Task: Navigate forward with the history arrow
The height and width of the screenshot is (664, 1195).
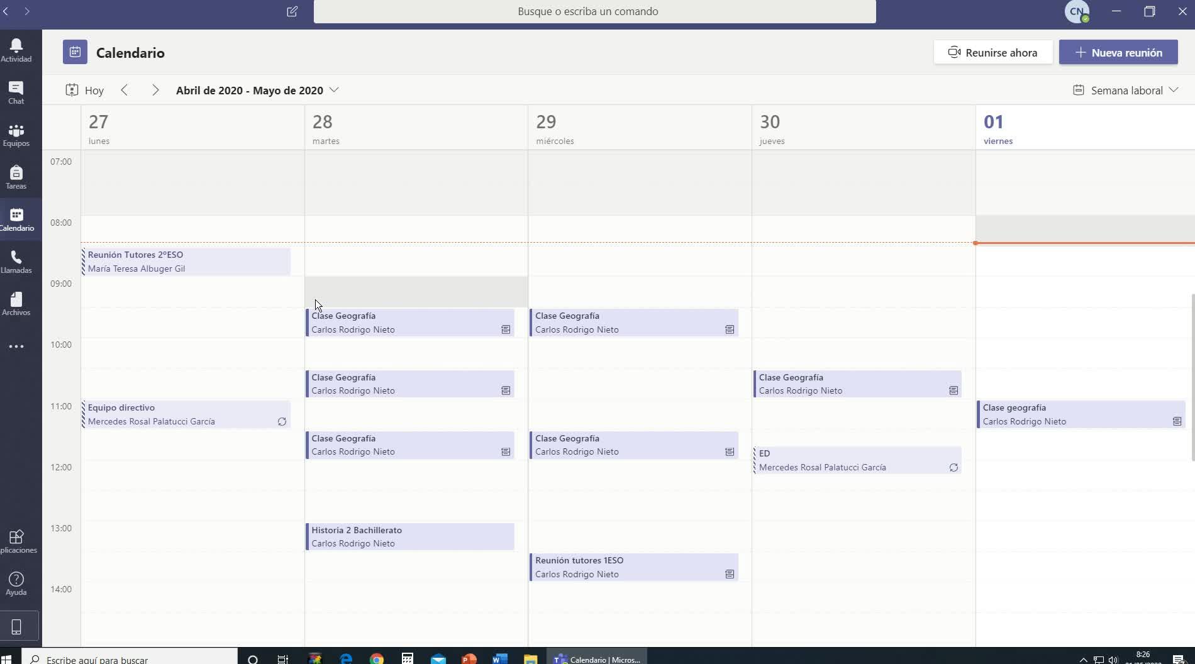Action: pyautogui.click(x=26, y=11)
